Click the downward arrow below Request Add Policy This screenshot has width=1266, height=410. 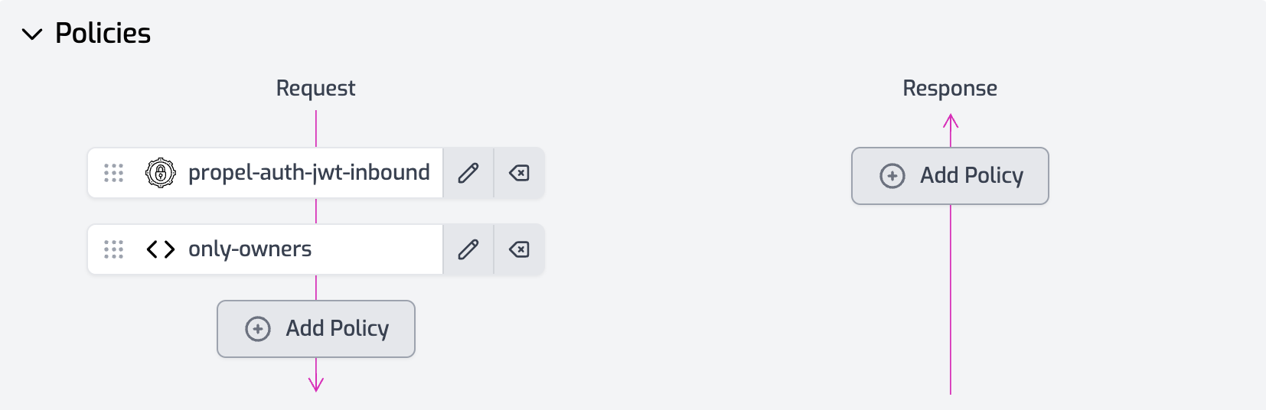(x=316, y=382)
